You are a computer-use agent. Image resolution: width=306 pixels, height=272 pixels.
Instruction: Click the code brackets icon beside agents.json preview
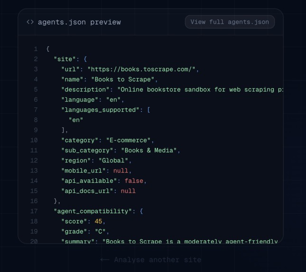pyautogui.click(x=30, y=22)
